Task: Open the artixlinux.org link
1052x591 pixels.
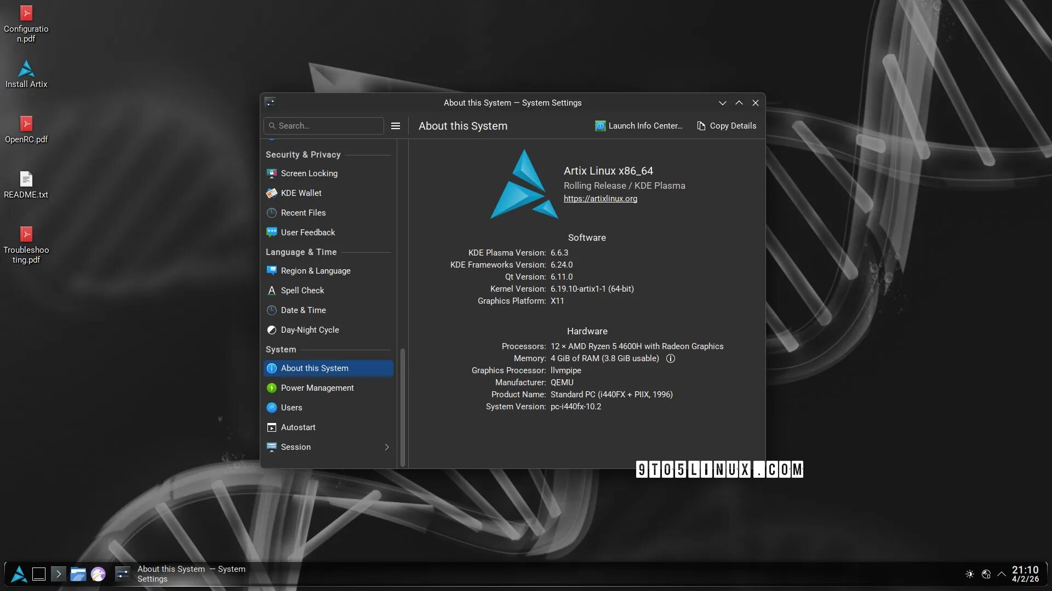Action: coord(600,199)
